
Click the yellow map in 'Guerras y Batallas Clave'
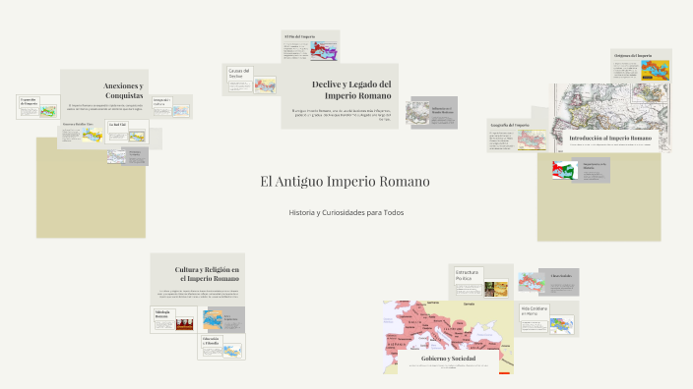tap(93, 135)
